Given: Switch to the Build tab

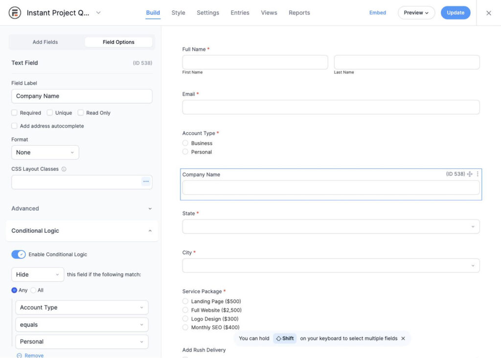Looking at the screenshot, I should tap(153, 13).
